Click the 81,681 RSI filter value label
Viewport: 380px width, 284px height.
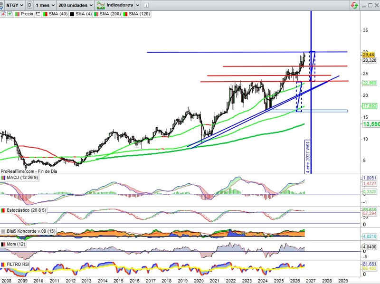point(370,264)
